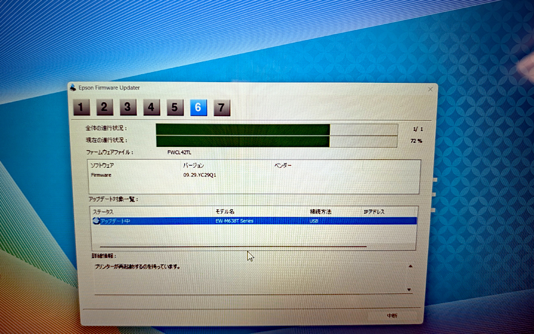Click the モデル名 column header
The image size is (534, 334).
[x=225, y=212]
